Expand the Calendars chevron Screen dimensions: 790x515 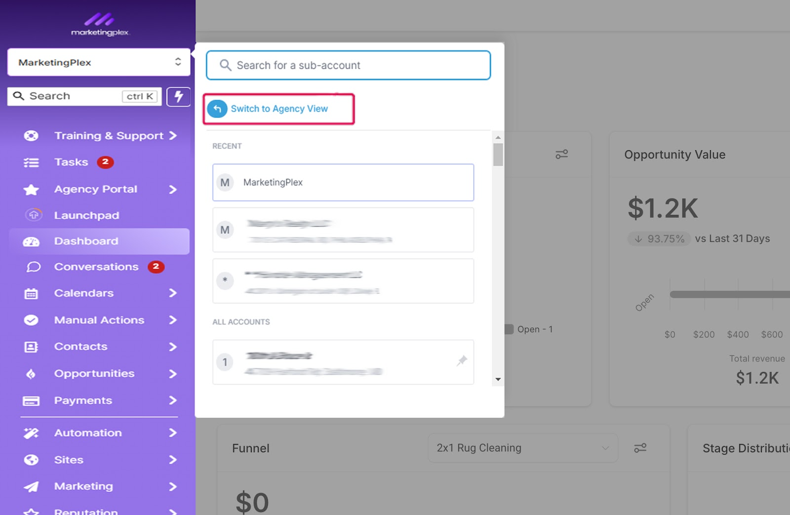coord(173,293)
